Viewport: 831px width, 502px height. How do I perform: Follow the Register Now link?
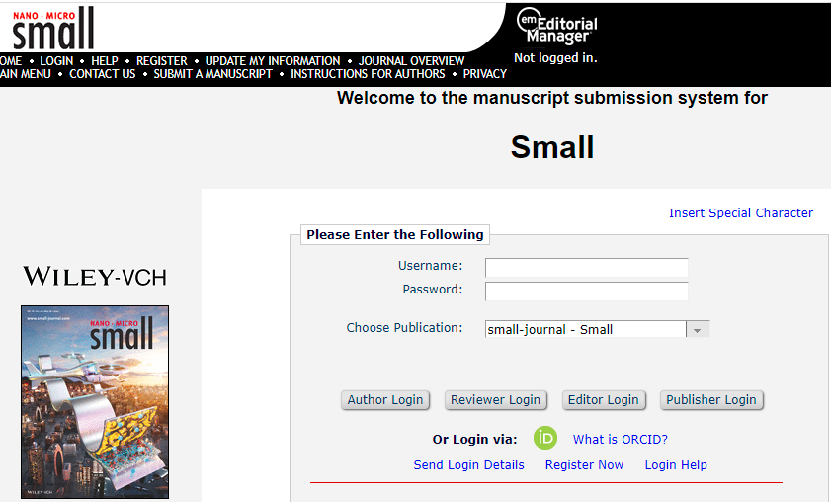point(584,464)
